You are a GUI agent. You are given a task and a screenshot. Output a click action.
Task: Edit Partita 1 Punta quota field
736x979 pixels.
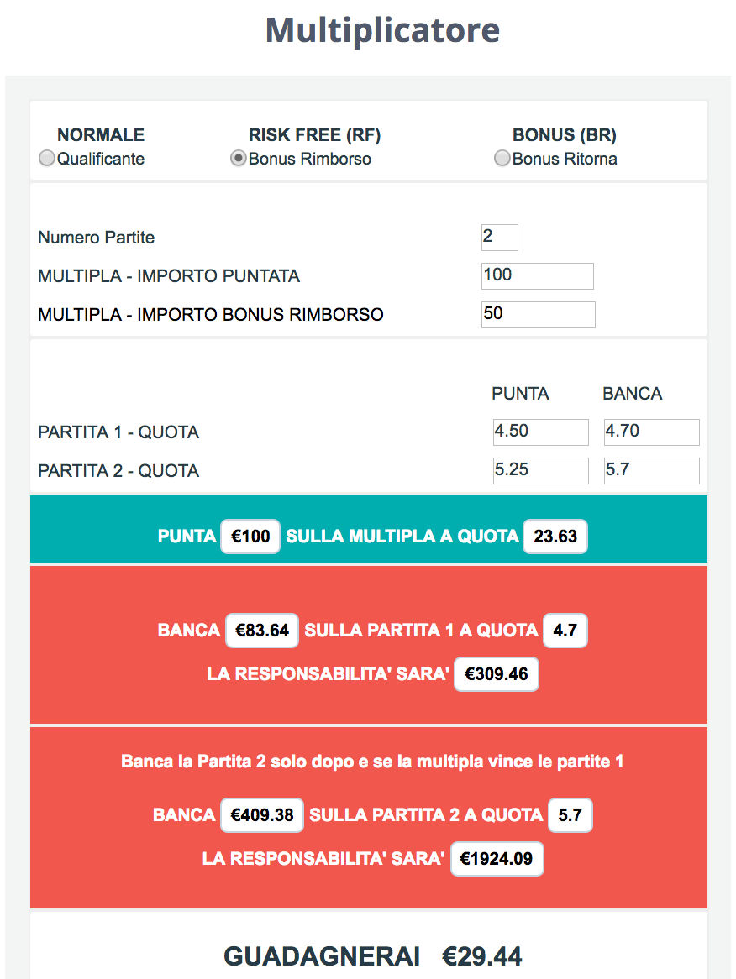click(540, 432)
